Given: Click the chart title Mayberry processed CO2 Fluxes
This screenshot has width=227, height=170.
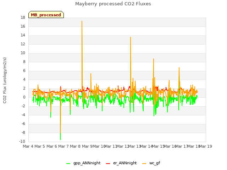Looking at the screenshot, I should coord(113,4).
